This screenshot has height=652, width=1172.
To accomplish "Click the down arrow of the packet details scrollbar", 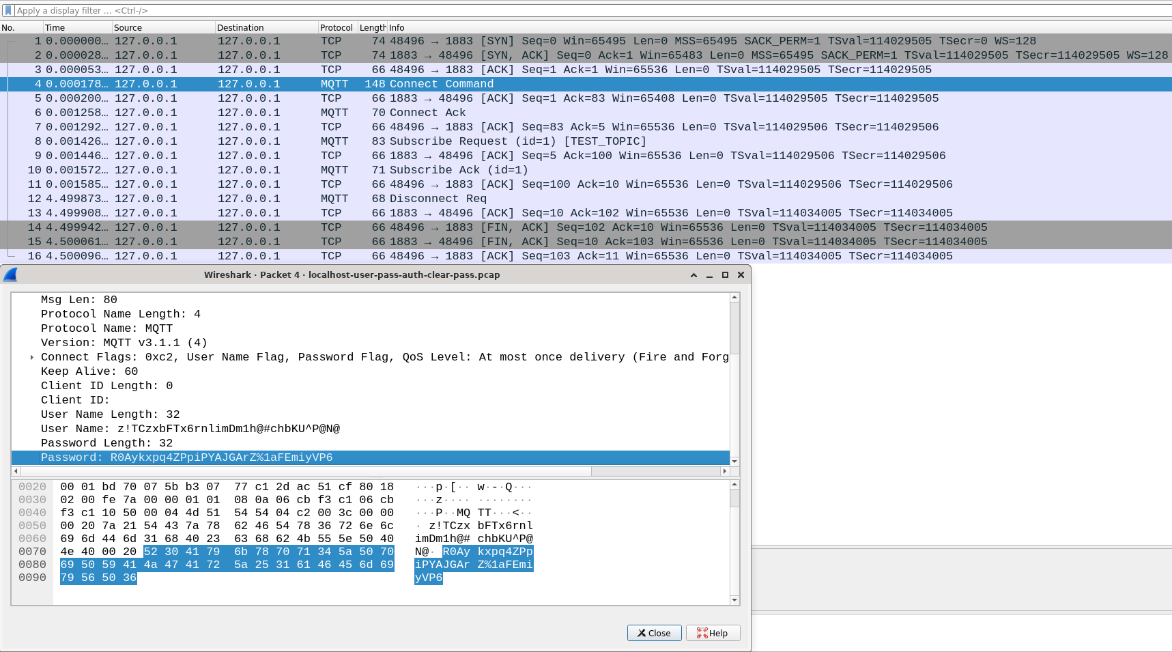I will (734, 462).
